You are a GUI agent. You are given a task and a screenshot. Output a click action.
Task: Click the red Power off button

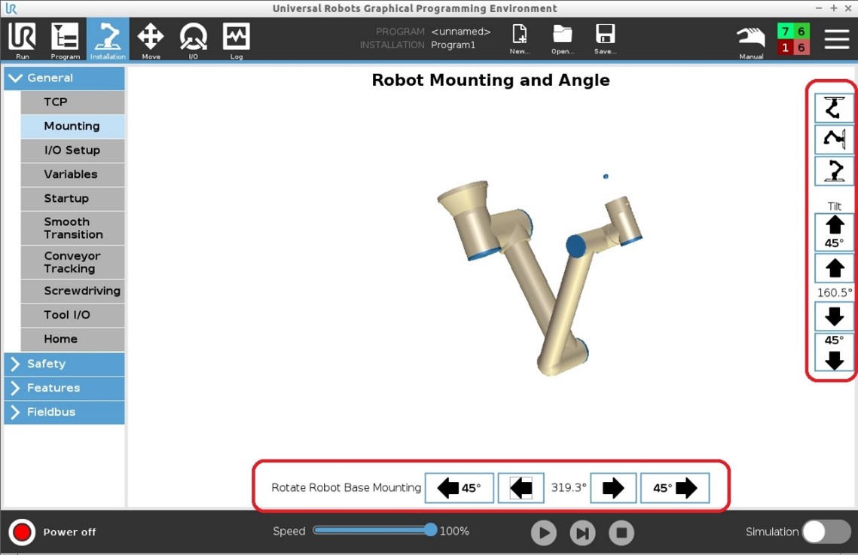[x=22, y=532]
